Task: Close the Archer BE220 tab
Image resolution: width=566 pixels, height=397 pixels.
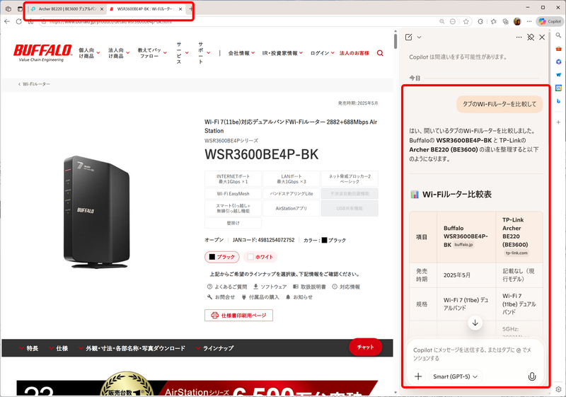Action: click(x=101, y=9)
